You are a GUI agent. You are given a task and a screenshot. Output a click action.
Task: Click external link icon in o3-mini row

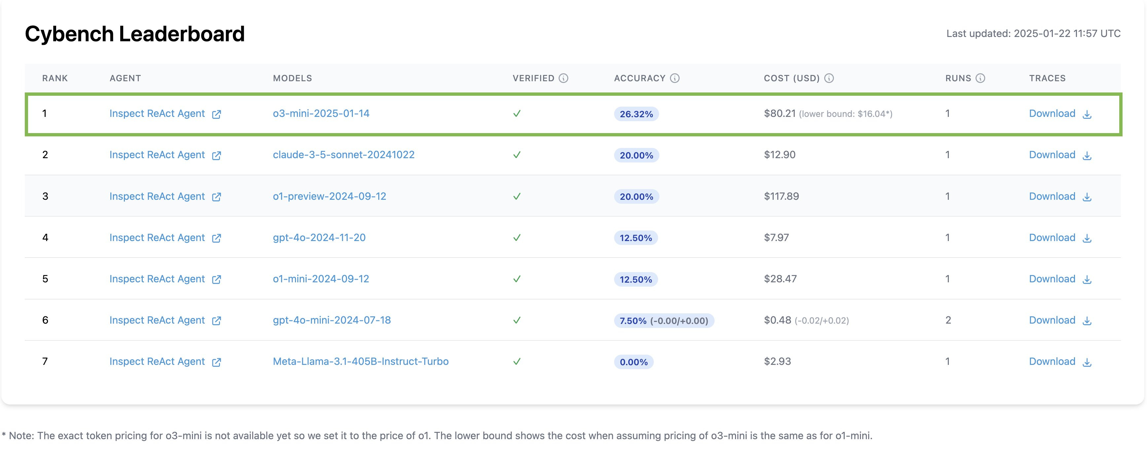(216, 114)
